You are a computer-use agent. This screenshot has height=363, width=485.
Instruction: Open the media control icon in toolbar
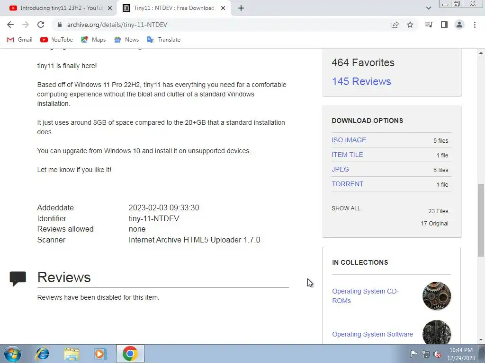point(429,25)
